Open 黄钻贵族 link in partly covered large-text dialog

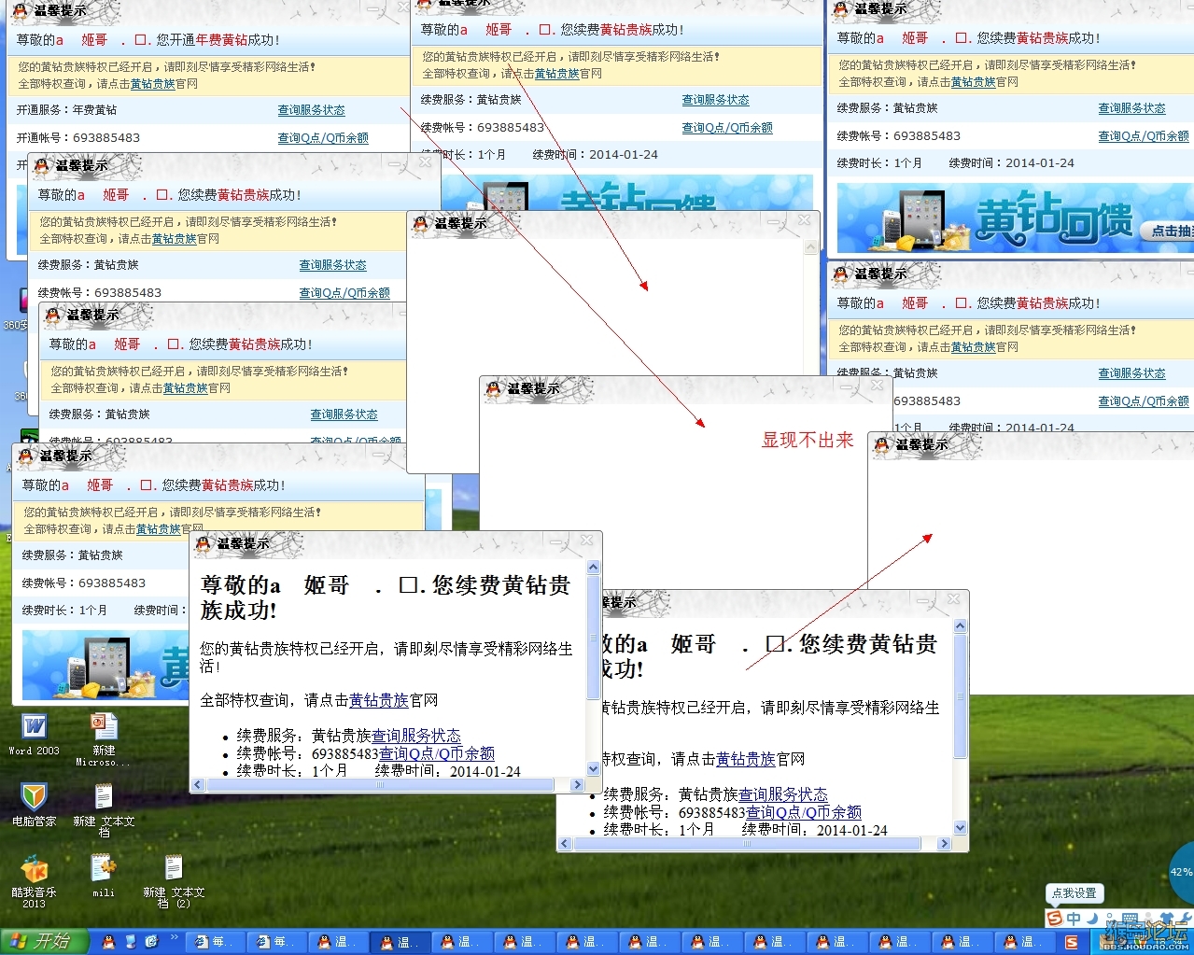click(x=746, y=760)
